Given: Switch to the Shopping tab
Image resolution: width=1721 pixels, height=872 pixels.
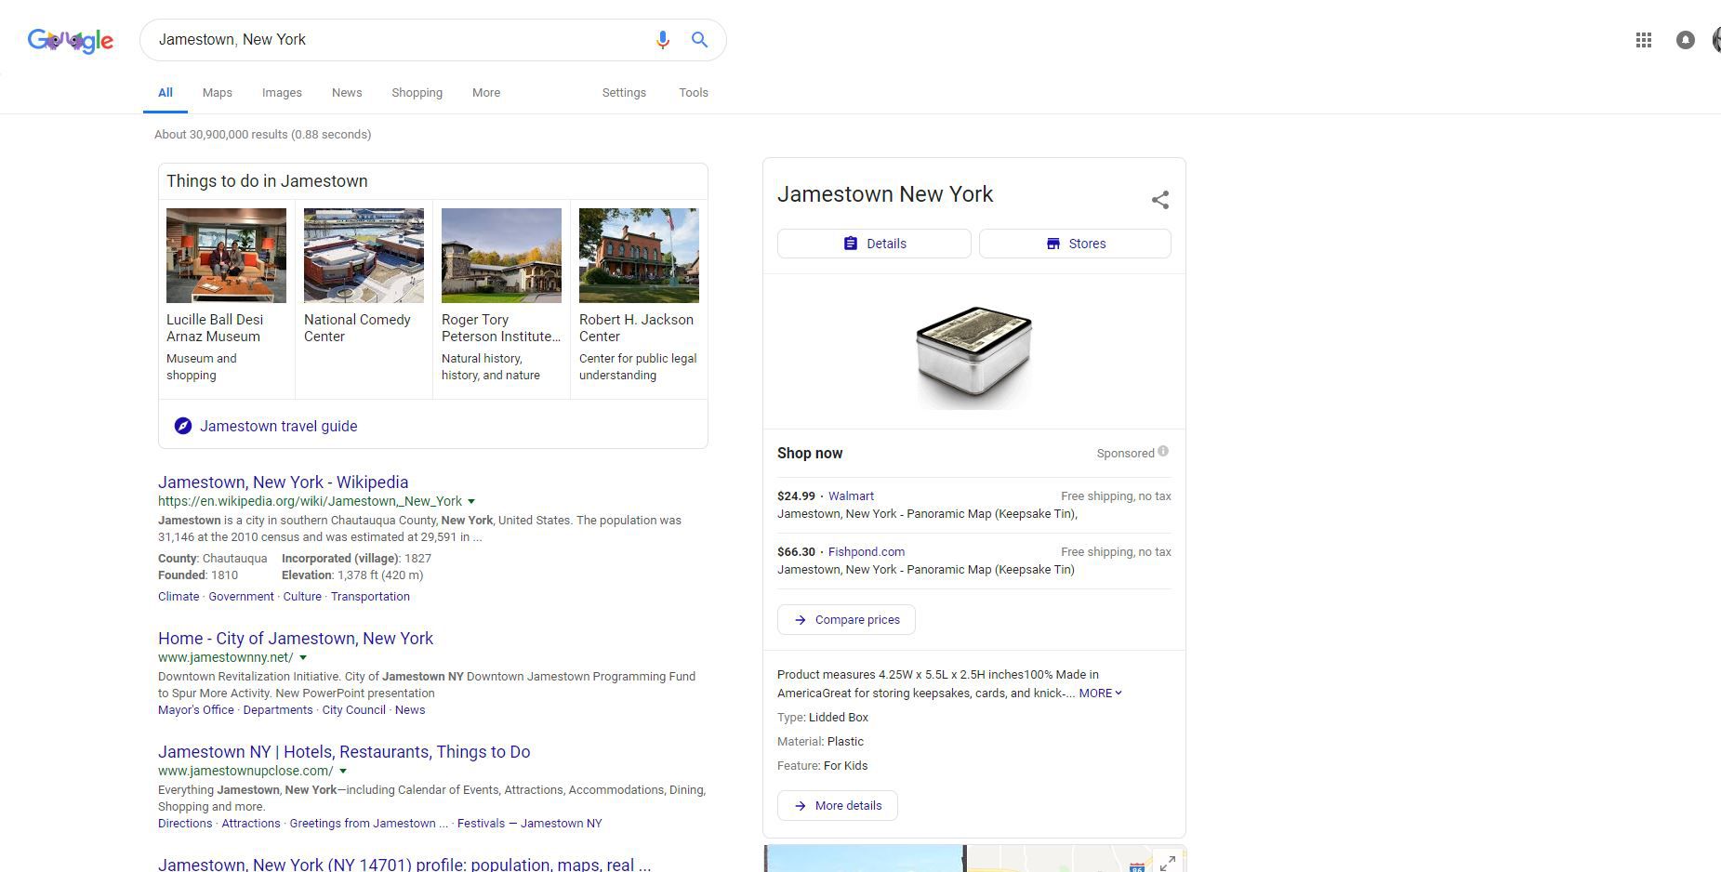Looking at the screenshot, I should point(417,93).
